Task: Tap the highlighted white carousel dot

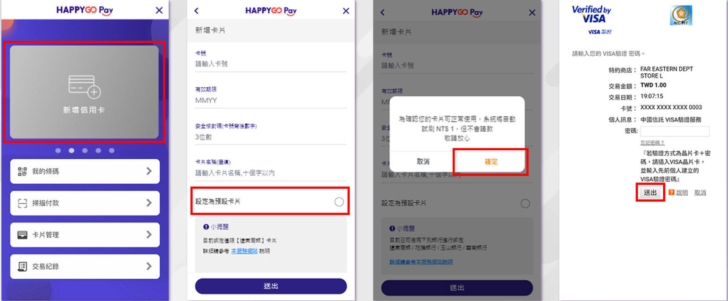Action: (x=72, y=151)
